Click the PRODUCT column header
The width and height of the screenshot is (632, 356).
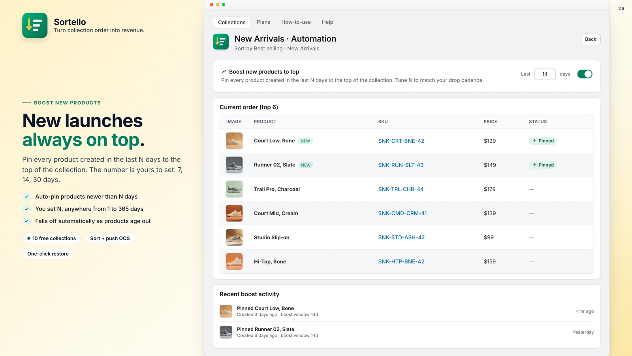pos(265,121)
